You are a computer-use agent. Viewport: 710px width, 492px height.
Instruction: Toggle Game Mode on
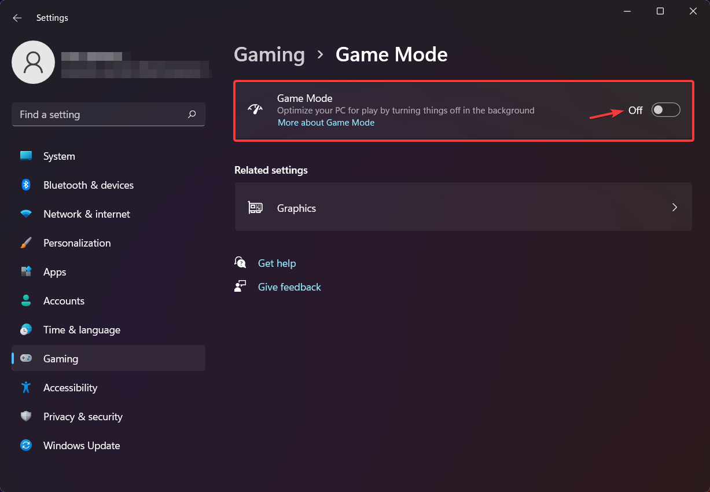pyautogui.click(x=665, y=109)
